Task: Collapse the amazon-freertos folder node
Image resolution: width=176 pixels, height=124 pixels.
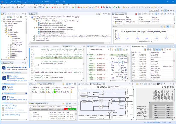Action: (4, 32)
